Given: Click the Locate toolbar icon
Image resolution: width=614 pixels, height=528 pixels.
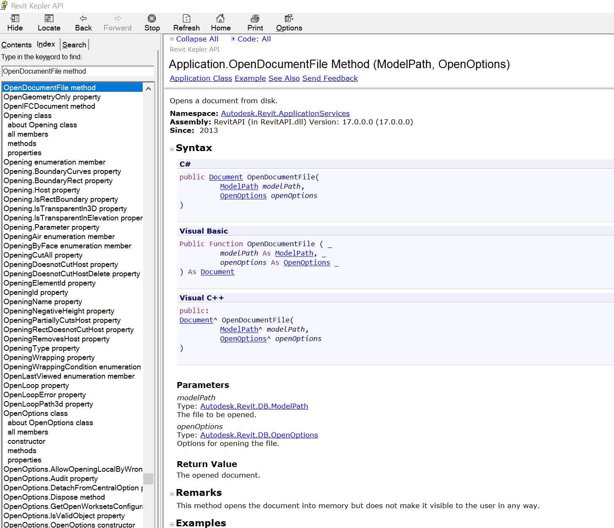Looking at the screenshot, I should pos(49,19).
